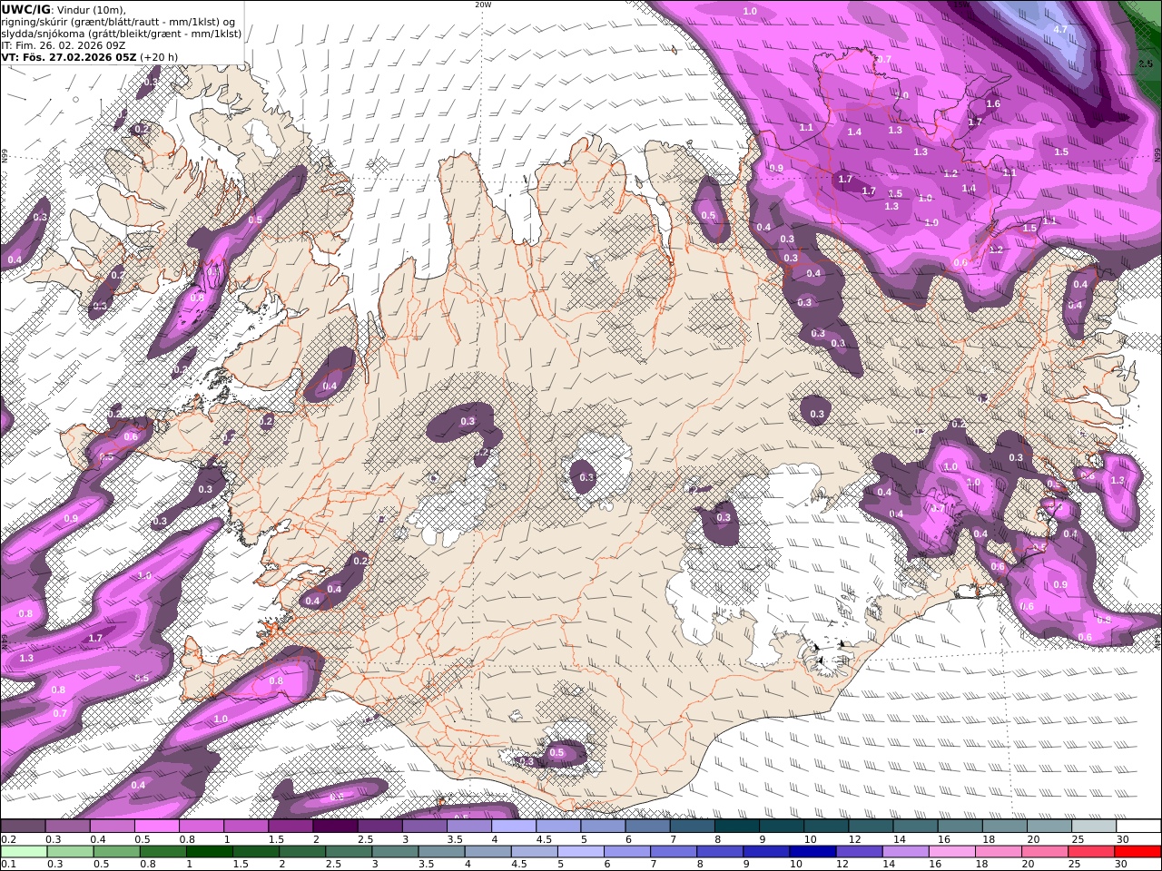Click the dark green bottom-row swatch between 1 and 1.5

210,852
